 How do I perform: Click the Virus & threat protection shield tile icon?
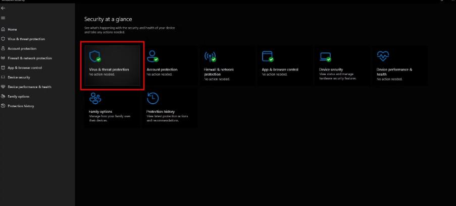coord(95,56)
